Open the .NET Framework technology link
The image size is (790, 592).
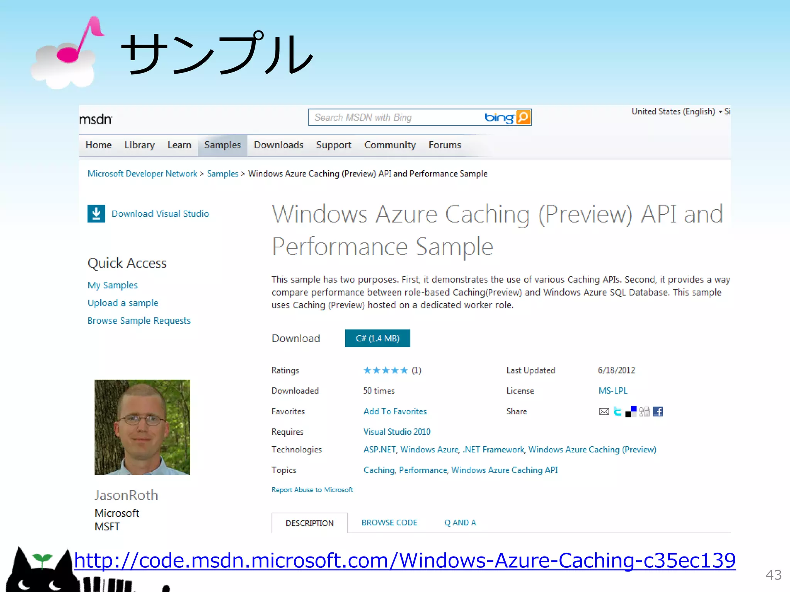[x=493, y=449]
